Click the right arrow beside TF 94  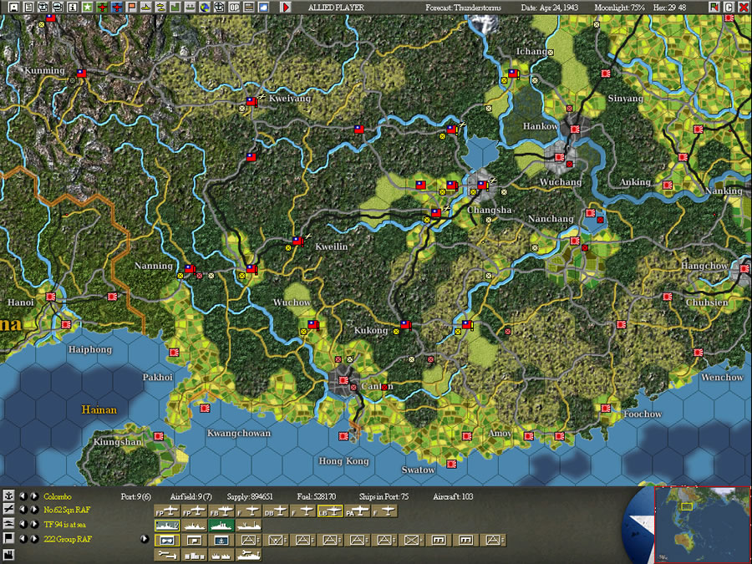34,524
